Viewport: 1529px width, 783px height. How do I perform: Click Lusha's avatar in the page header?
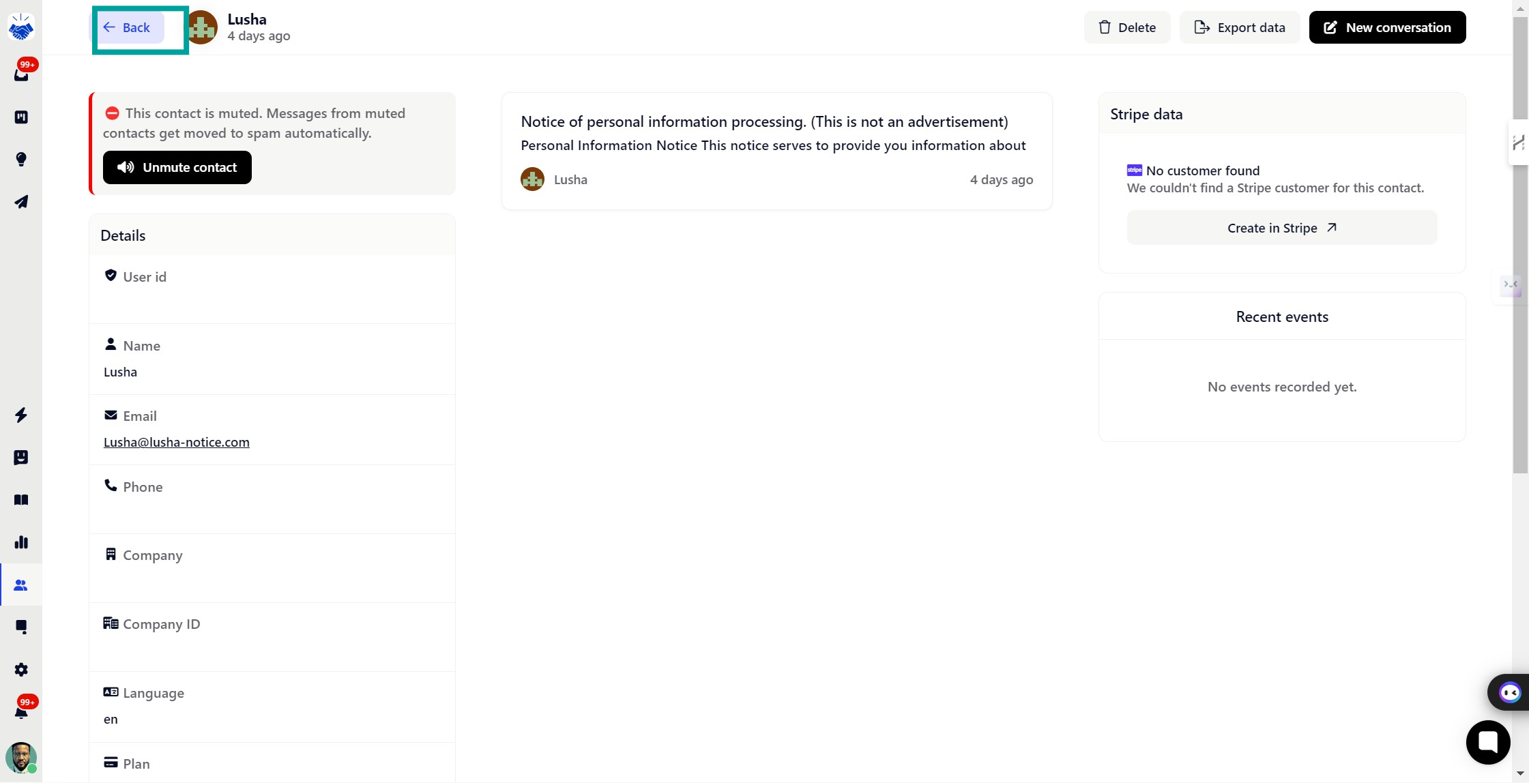coord(202,27)
